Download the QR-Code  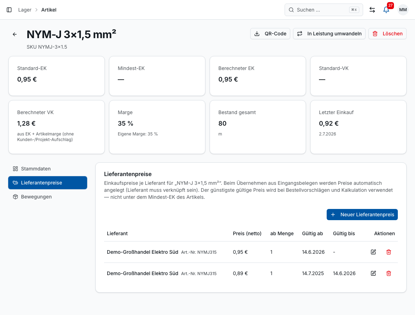tap(270, 34)
